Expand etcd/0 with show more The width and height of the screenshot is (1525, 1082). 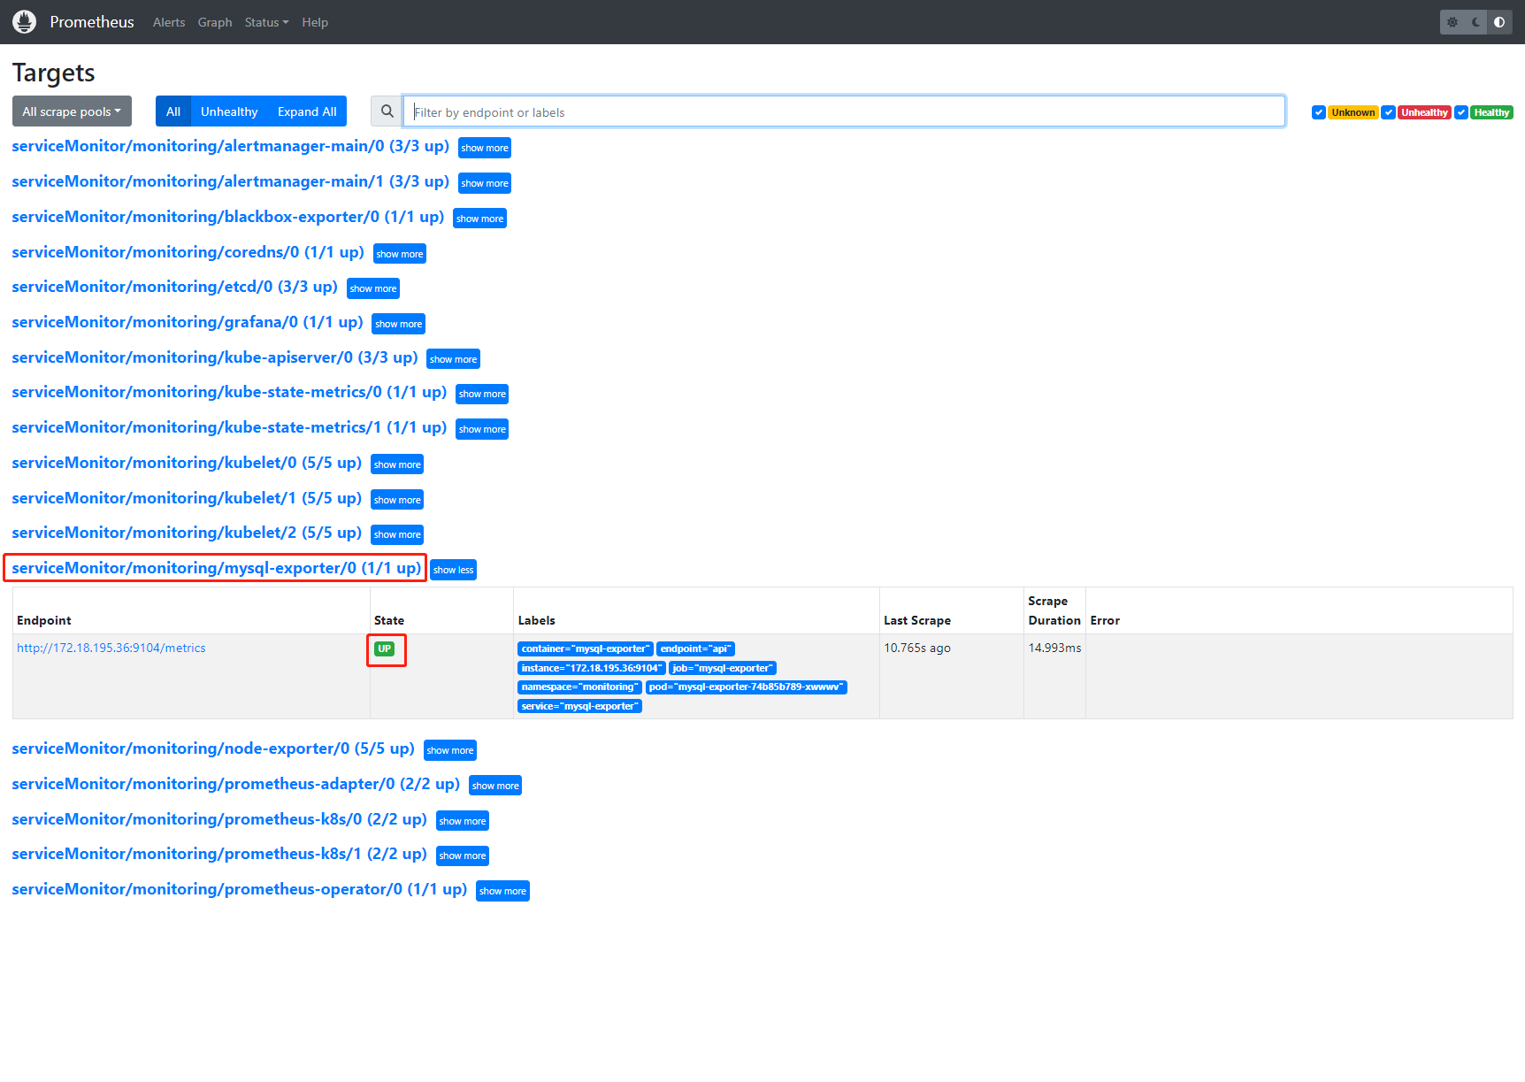pyautogui.click(x=373, y=288)
